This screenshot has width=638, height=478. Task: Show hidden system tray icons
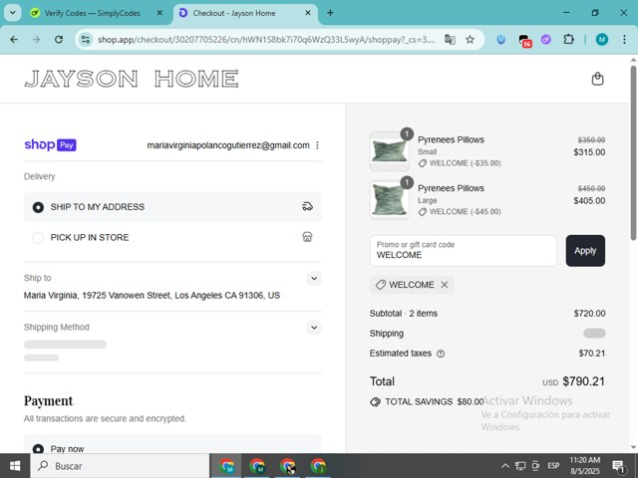[x=505, y=466]
